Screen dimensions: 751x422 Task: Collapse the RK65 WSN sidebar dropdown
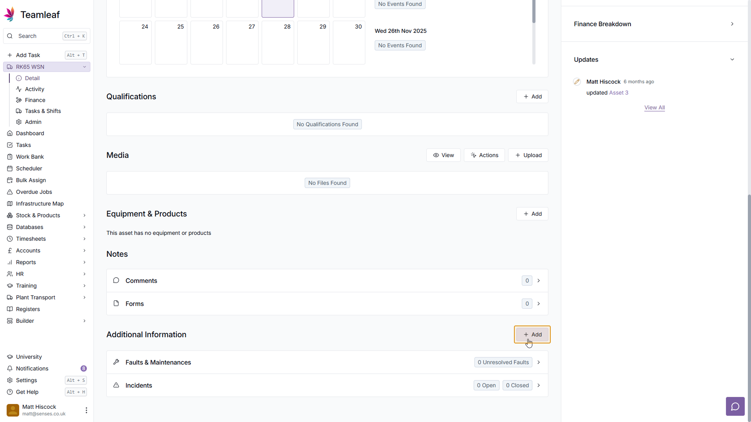pyautogui.click(x=84, y=67)
